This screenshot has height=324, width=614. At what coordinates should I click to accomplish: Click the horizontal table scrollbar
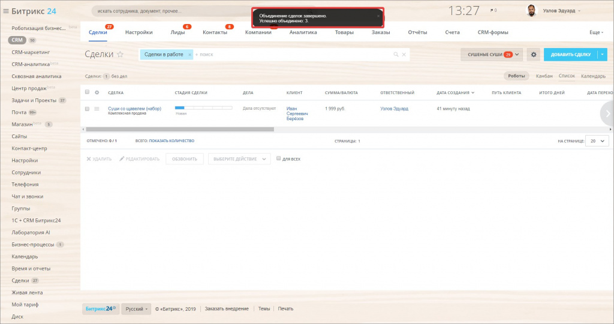(x=180, y=129)
